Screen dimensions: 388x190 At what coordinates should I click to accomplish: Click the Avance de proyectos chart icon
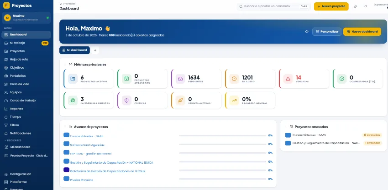pyautogui.click(x=70, y=127)
